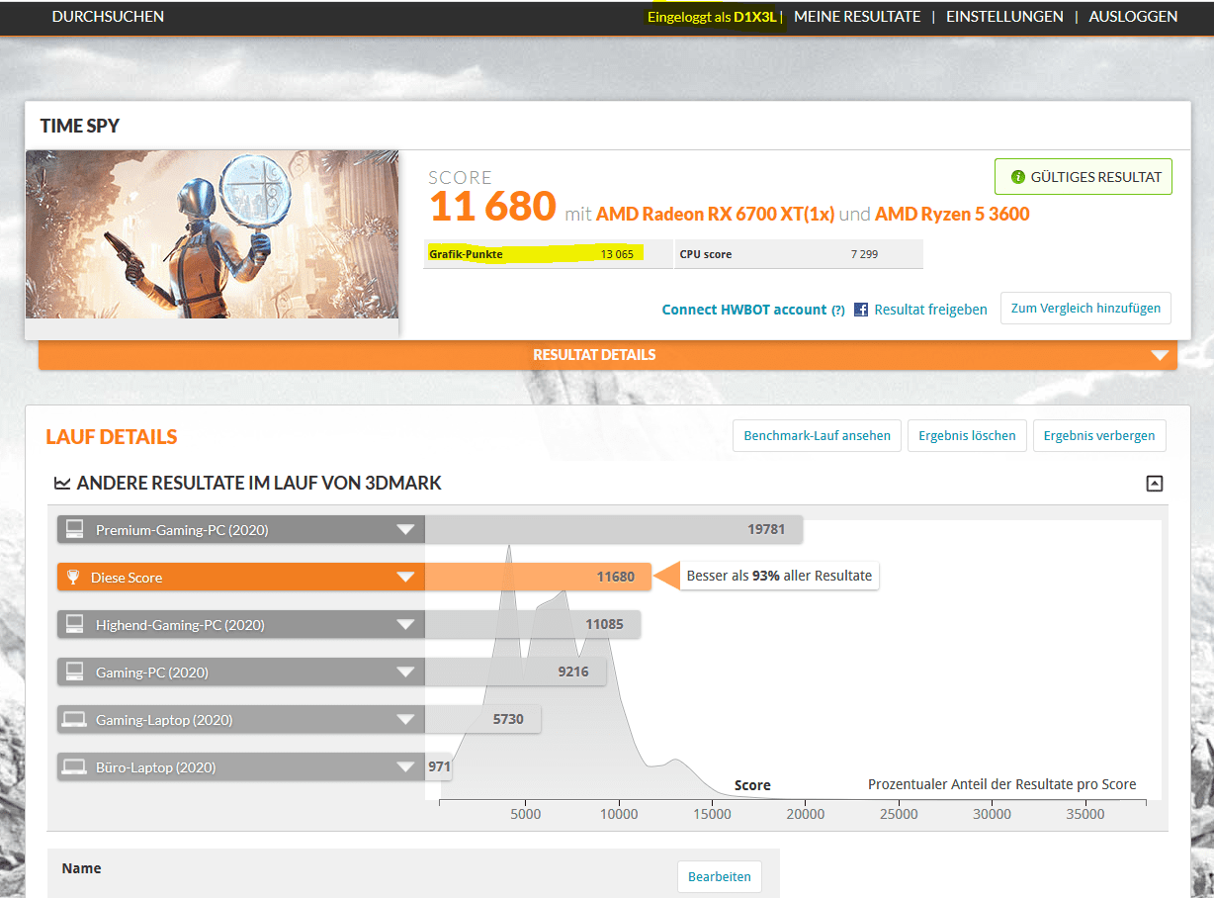Click the Premium-Gaming-PC monitor icon

pos(74,530)
